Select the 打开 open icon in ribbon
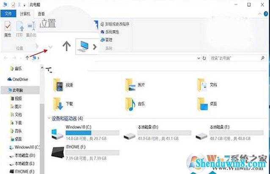 tap(19, 29)
